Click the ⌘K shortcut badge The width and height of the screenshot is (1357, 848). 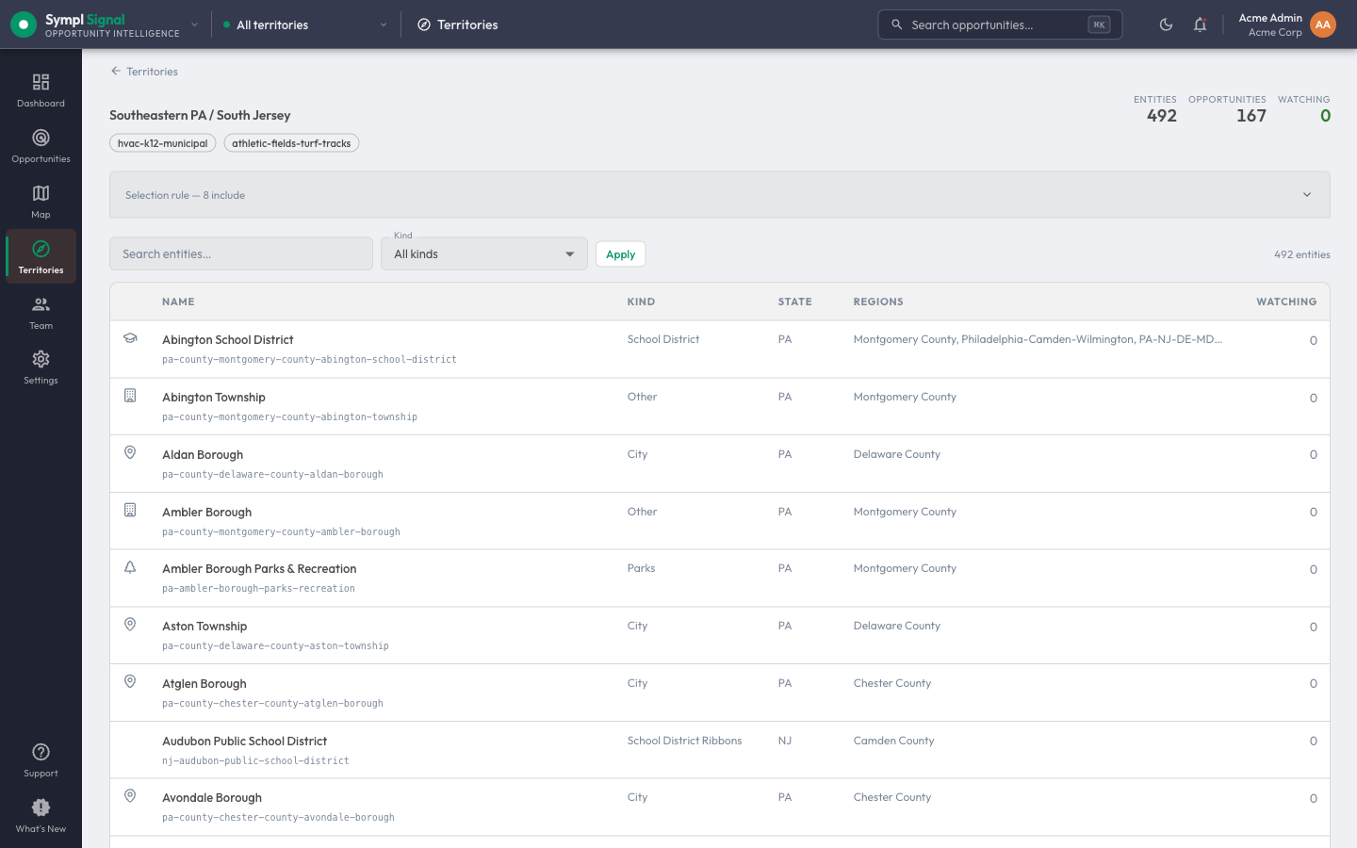tap(1099, 24)
